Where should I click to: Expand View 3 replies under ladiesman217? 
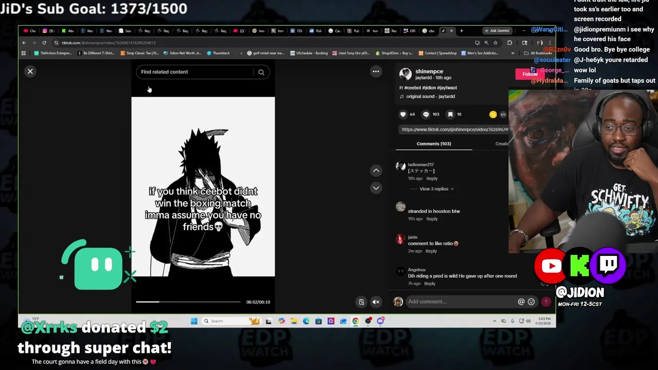pos(436,189)
